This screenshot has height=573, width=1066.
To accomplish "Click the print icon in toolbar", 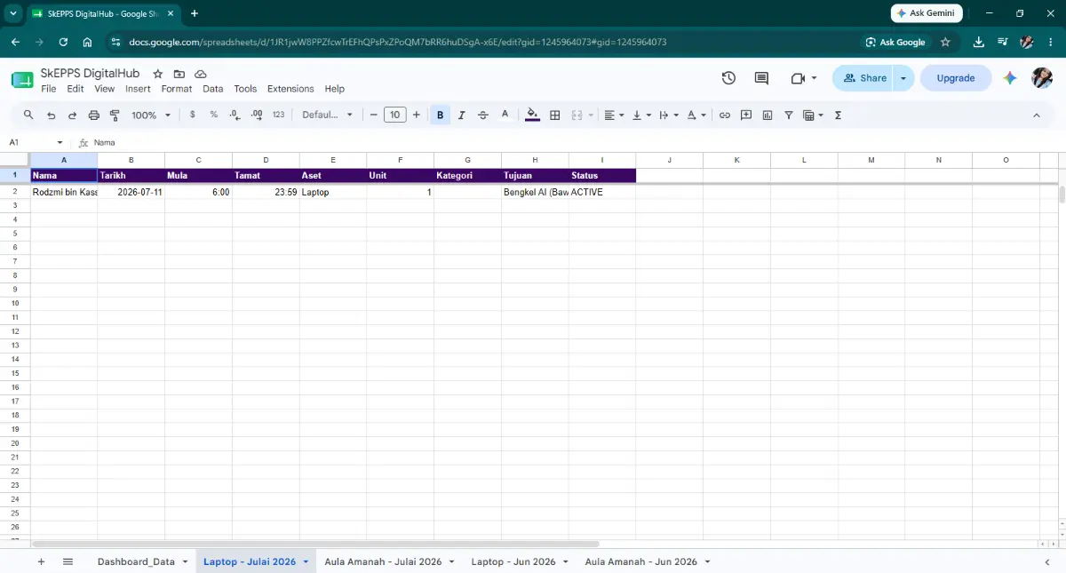I will (93, 115).
